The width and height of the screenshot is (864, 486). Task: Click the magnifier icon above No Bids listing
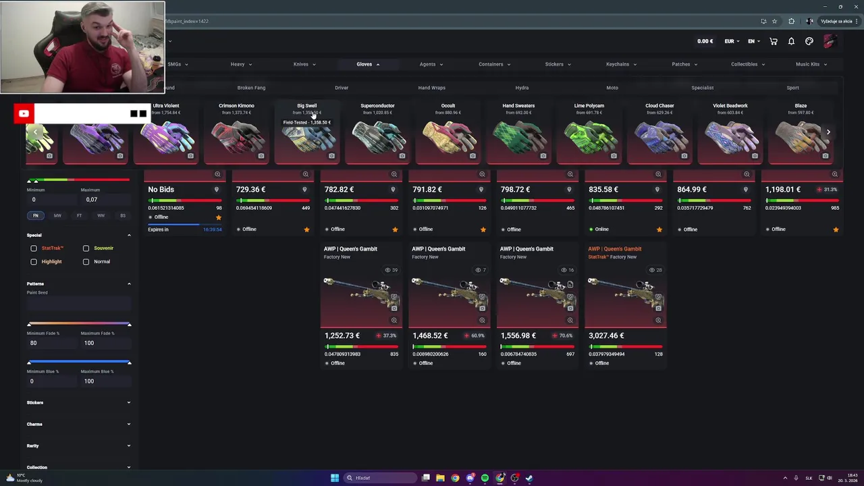pos(217,174)
